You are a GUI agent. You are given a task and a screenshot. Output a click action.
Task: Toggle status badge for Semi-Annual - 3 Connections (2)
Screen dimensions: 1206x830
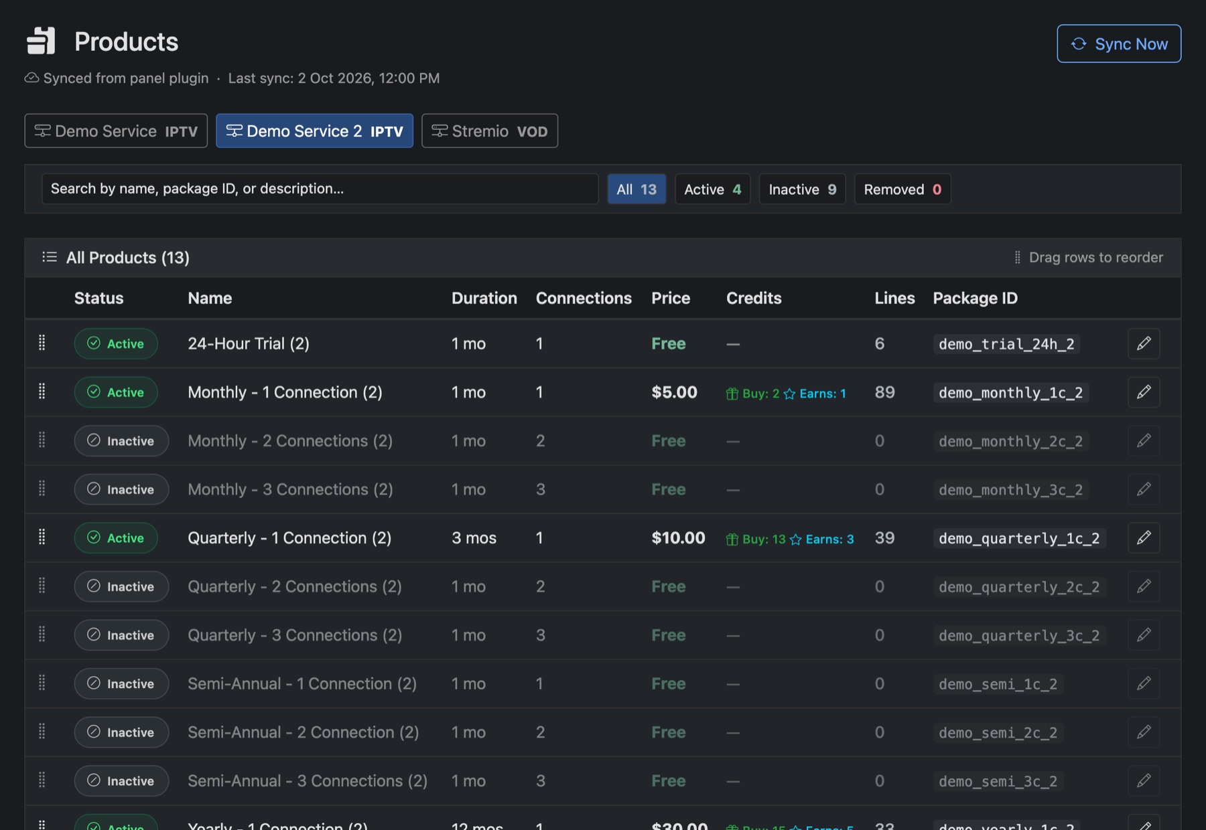121,781
